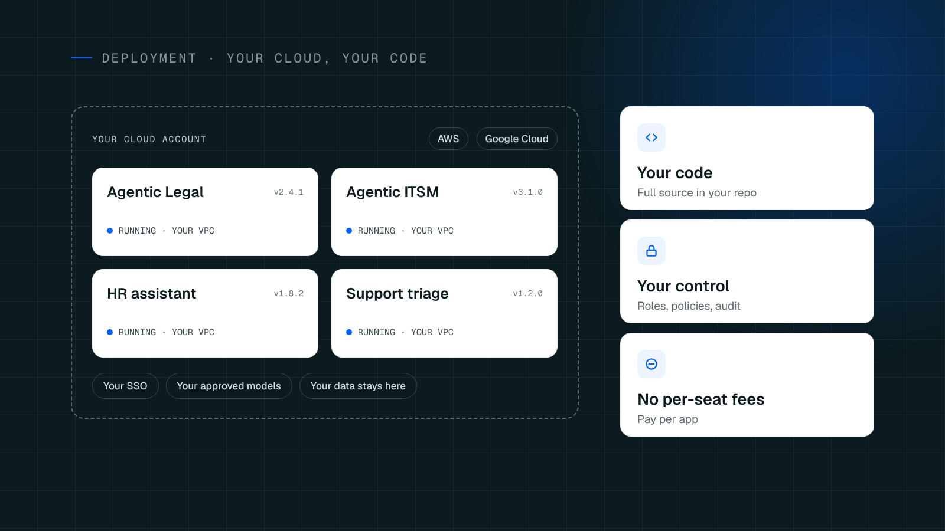
Task: Click YOUR VPC text on HR assistant
Action: click(193, 332)
